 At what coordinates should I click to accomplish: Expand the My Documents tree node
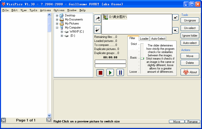tap(57, 19)
